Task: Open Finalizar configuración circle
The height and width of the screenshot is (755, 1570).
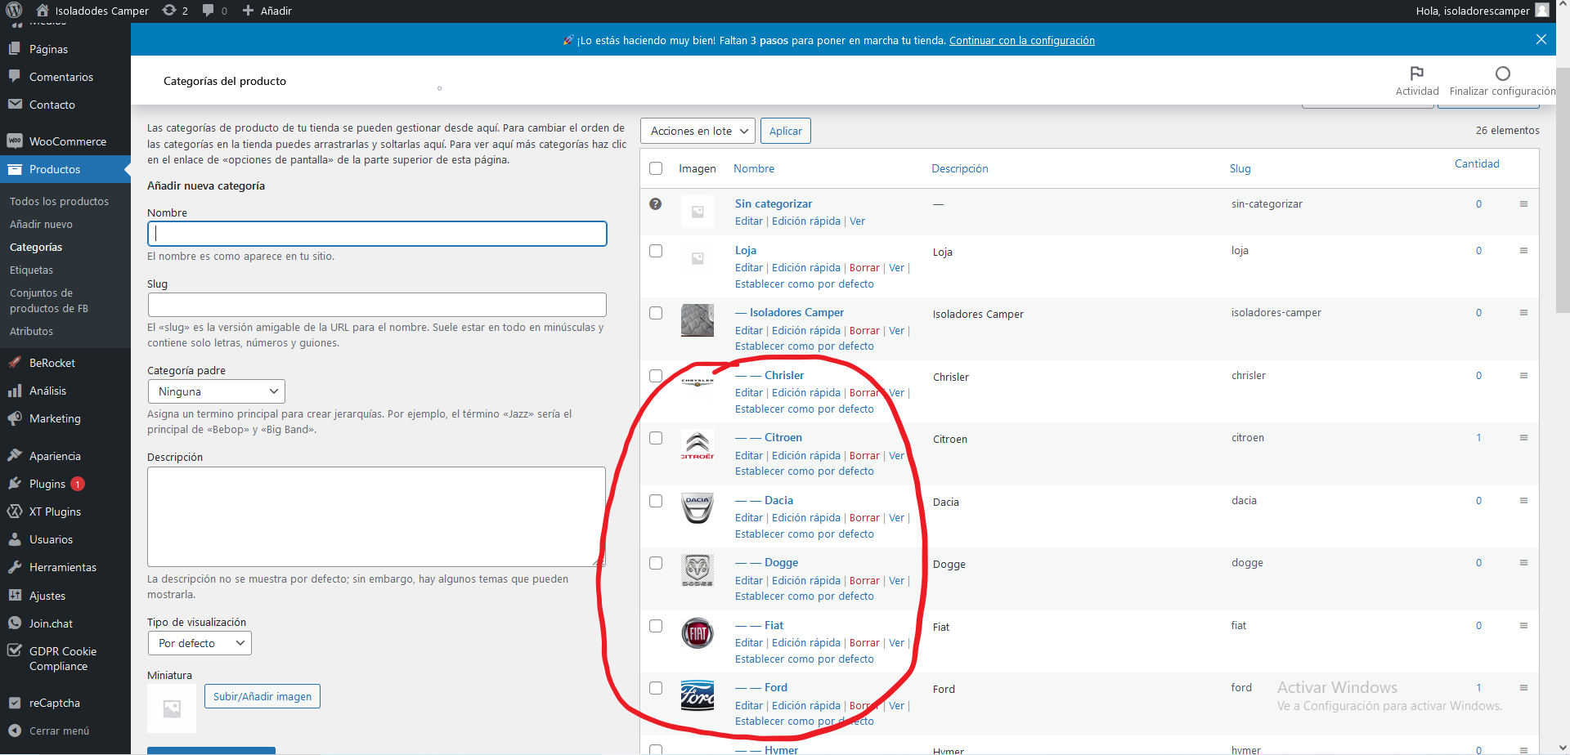Action: (x=1502, y=81)
